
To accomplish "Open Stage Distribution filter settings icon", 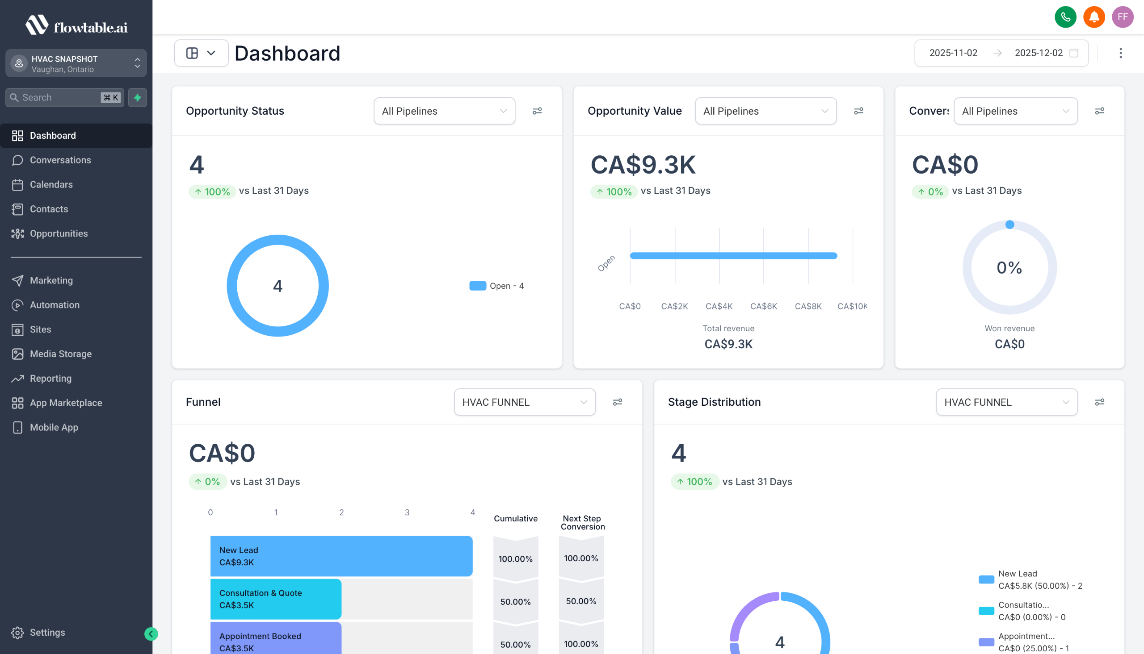I will (x=1099, y=402).
